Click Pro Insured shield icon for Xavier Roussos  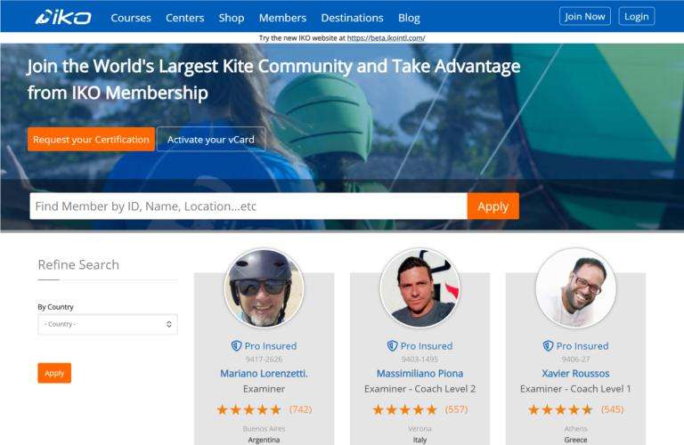(x=548, y=345)
